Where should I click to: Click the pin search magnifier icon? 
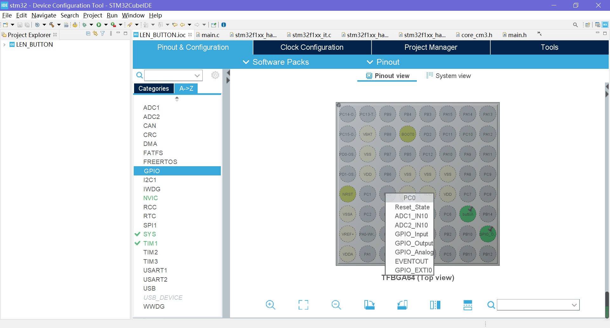(x=491, y=305)
